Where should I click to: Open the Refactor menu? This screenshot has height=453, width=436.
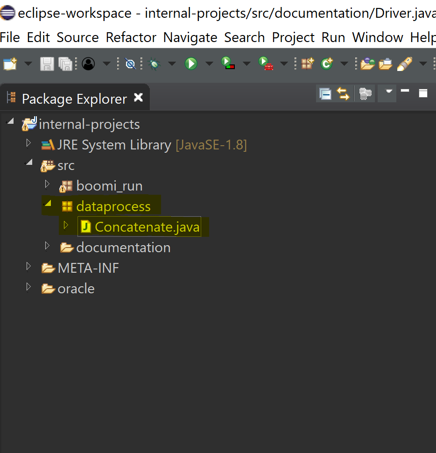[x=131, y=37]
